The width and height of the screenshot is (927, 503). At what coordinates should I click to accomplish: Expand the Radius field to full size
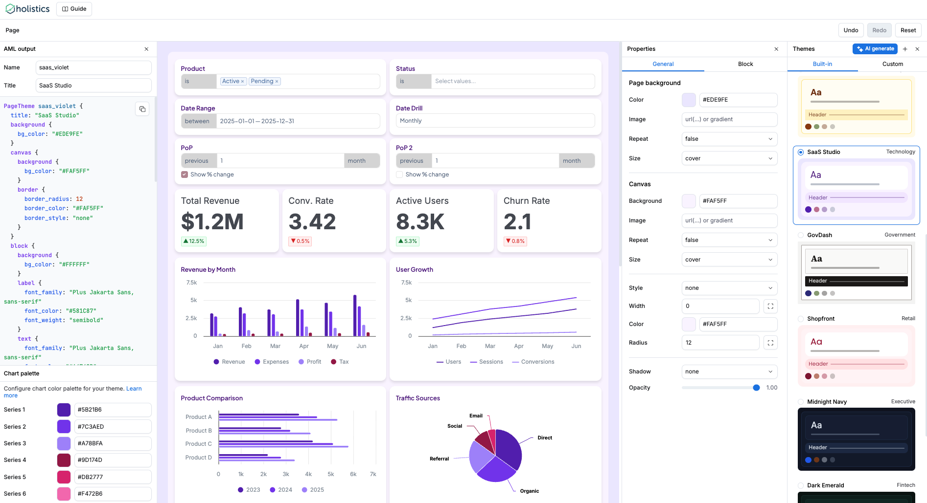pos(770,342)
